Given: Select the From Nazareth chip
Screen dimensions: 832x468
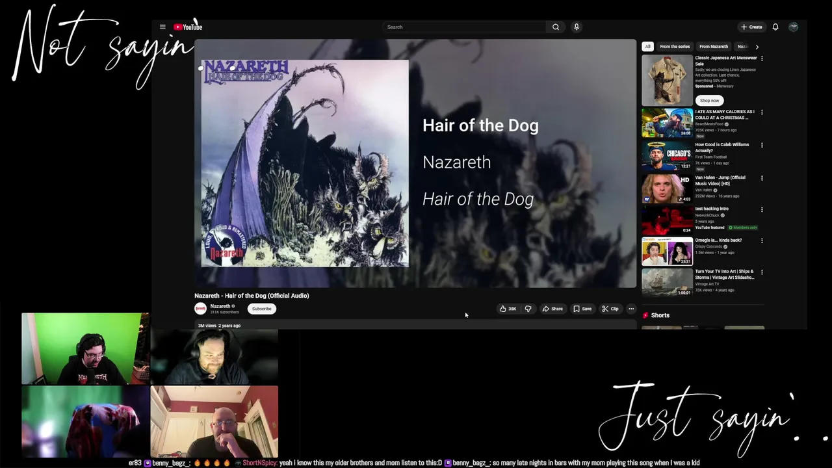Looking at the screenshot, I should [x=714, y=46].
